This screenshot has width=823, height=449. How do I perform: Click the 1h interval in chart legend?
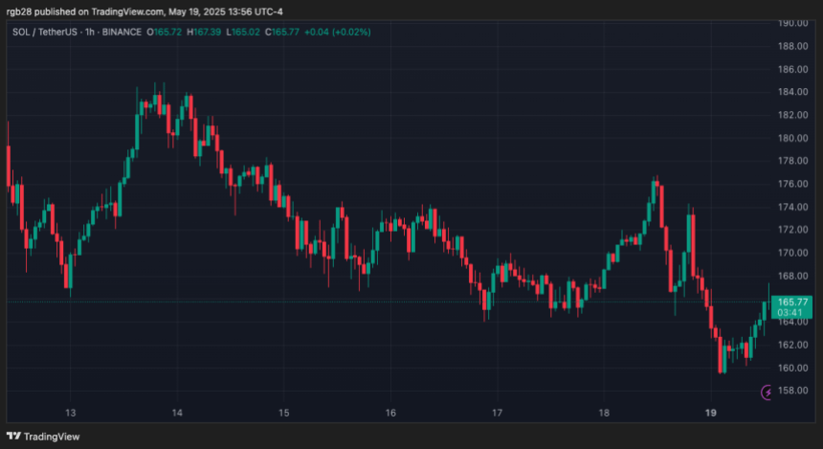pyautogui.click(x=89, y=32)
